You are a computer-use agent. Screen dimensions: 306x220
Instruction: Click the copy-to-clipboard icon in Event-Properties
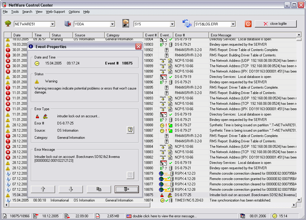pyautogui.click(x=98, y=189)
